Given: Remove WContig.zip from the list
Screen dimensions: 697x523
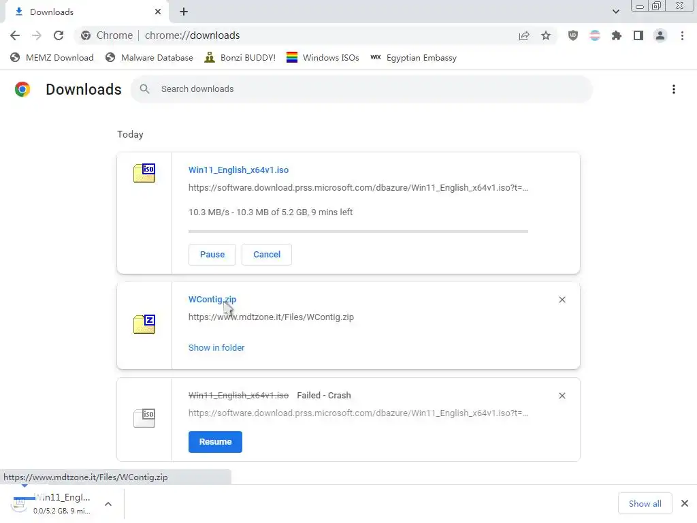Looking at the screenshot, I should [x=562, y=300].
